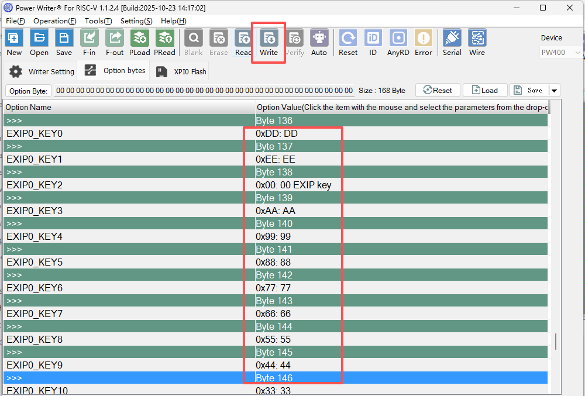Click the Option Byte hex input field
Image resolution: width=585 pixels, height=396 pixels.
point(204,91)
